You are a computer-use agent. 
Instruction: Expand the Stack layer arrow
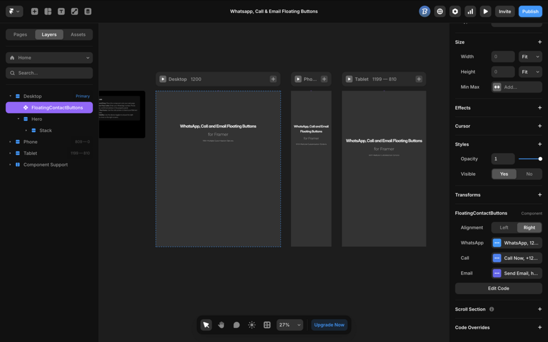click(x=26, y=131)
